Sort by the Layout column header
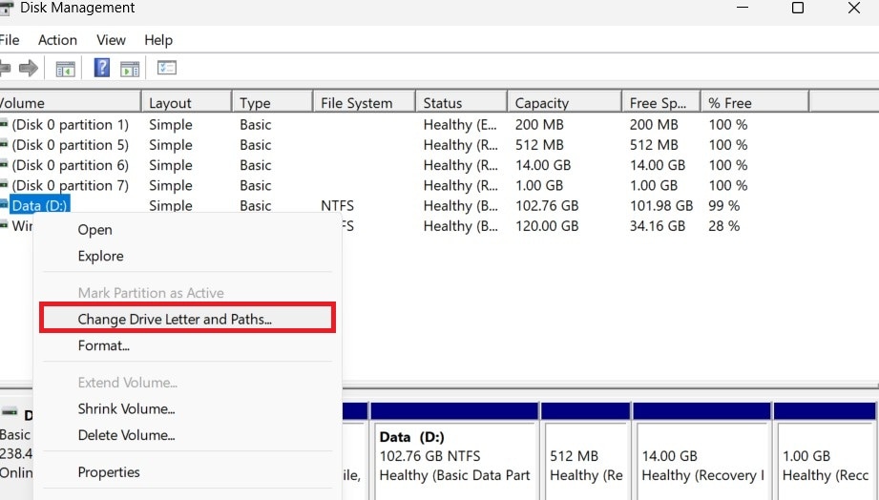Screen dimensions: 879x500 pyautogui.click(x=187, y=103)
